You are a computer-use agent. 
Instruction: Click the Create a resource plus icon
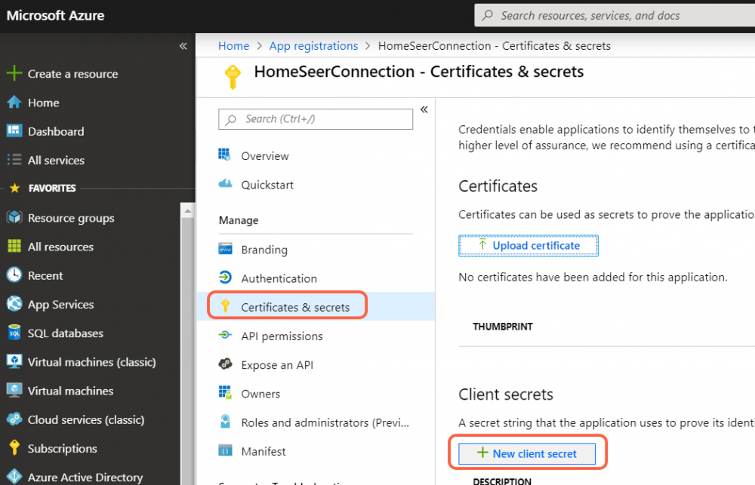click(14, 74)
